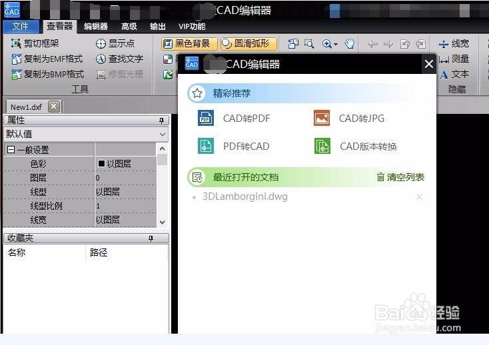Viewport: 489px width, 345px height.
Task: Click 复制为EMF格式 tool
Action: [x=47, y=59]
